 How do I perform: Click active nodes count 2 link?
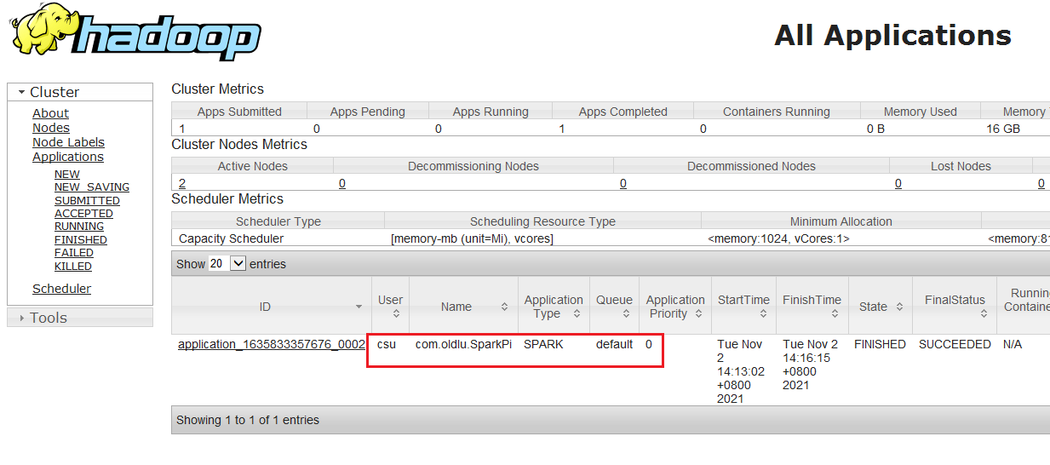point(182,183)
